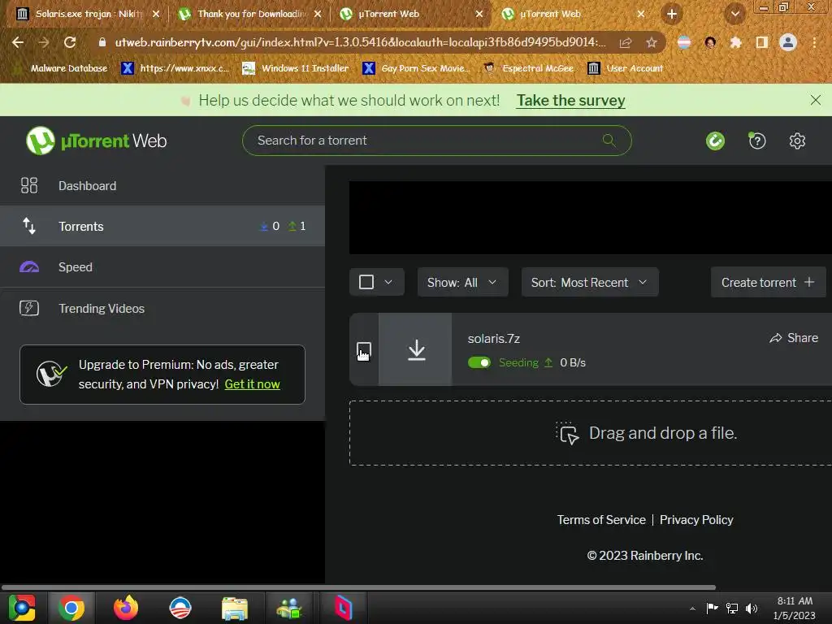This screenshot has height=624, width=832.
Task: Click the horizontal scrollbar at bottom
Action: coord(358,587)
